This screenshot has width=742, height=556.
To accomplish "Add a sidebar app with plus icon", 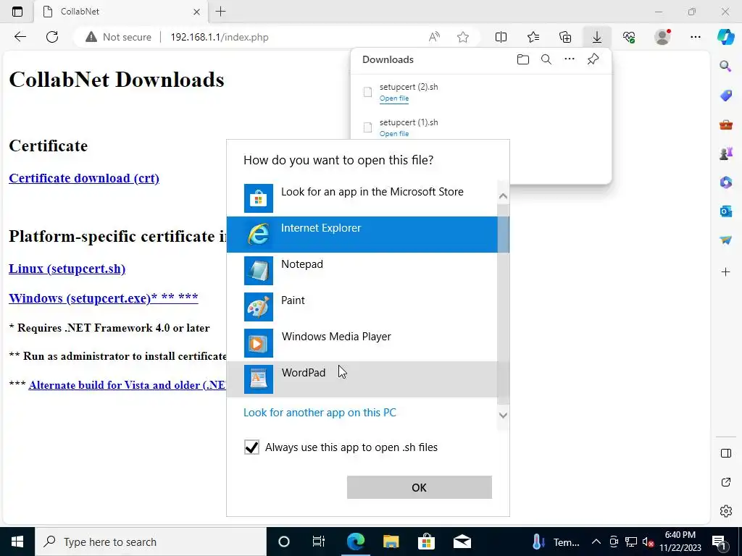I will (725, 272).
